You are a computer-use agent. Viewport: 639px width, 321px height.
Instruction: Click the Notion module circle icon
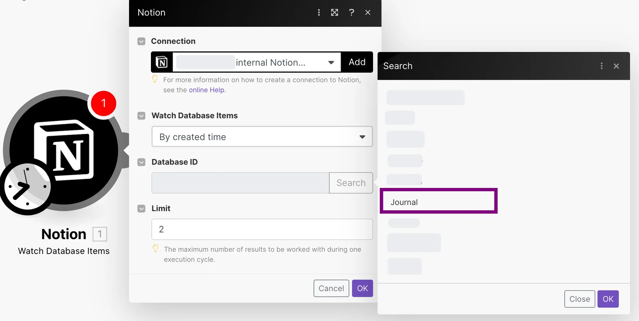point(64,150)
